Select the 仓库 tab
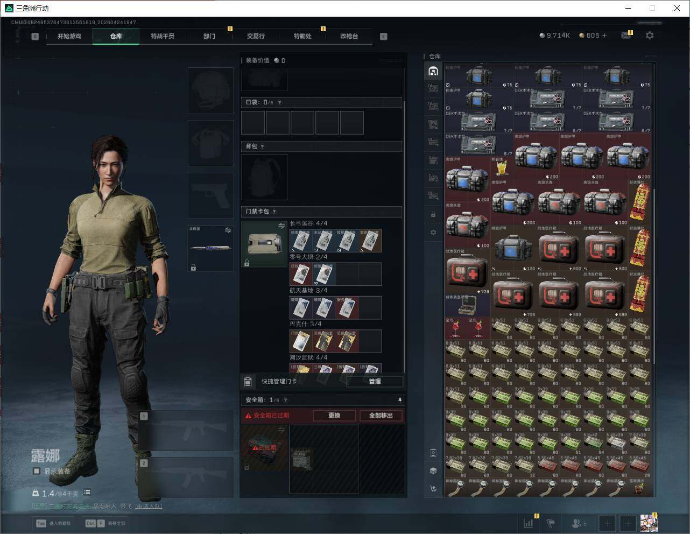The height and width of the screenshot is (534, 690). pos(116,36)
